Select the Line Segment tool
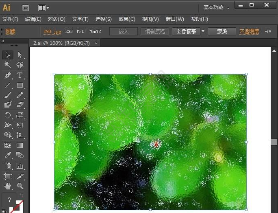 point(8,85)
